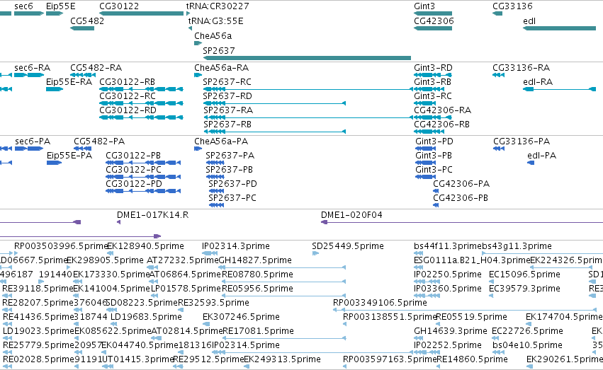Select the Gint3-RD transcript label

point(433,68)
